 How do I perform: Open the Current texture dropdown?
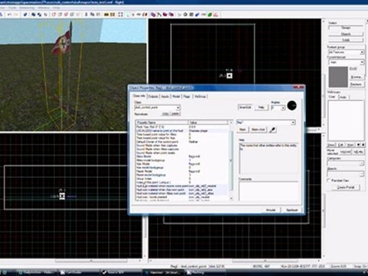click(346, 62)
